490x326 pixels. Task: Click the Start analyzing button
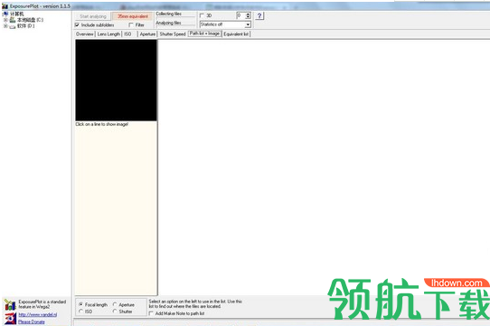tap(93, 16)
